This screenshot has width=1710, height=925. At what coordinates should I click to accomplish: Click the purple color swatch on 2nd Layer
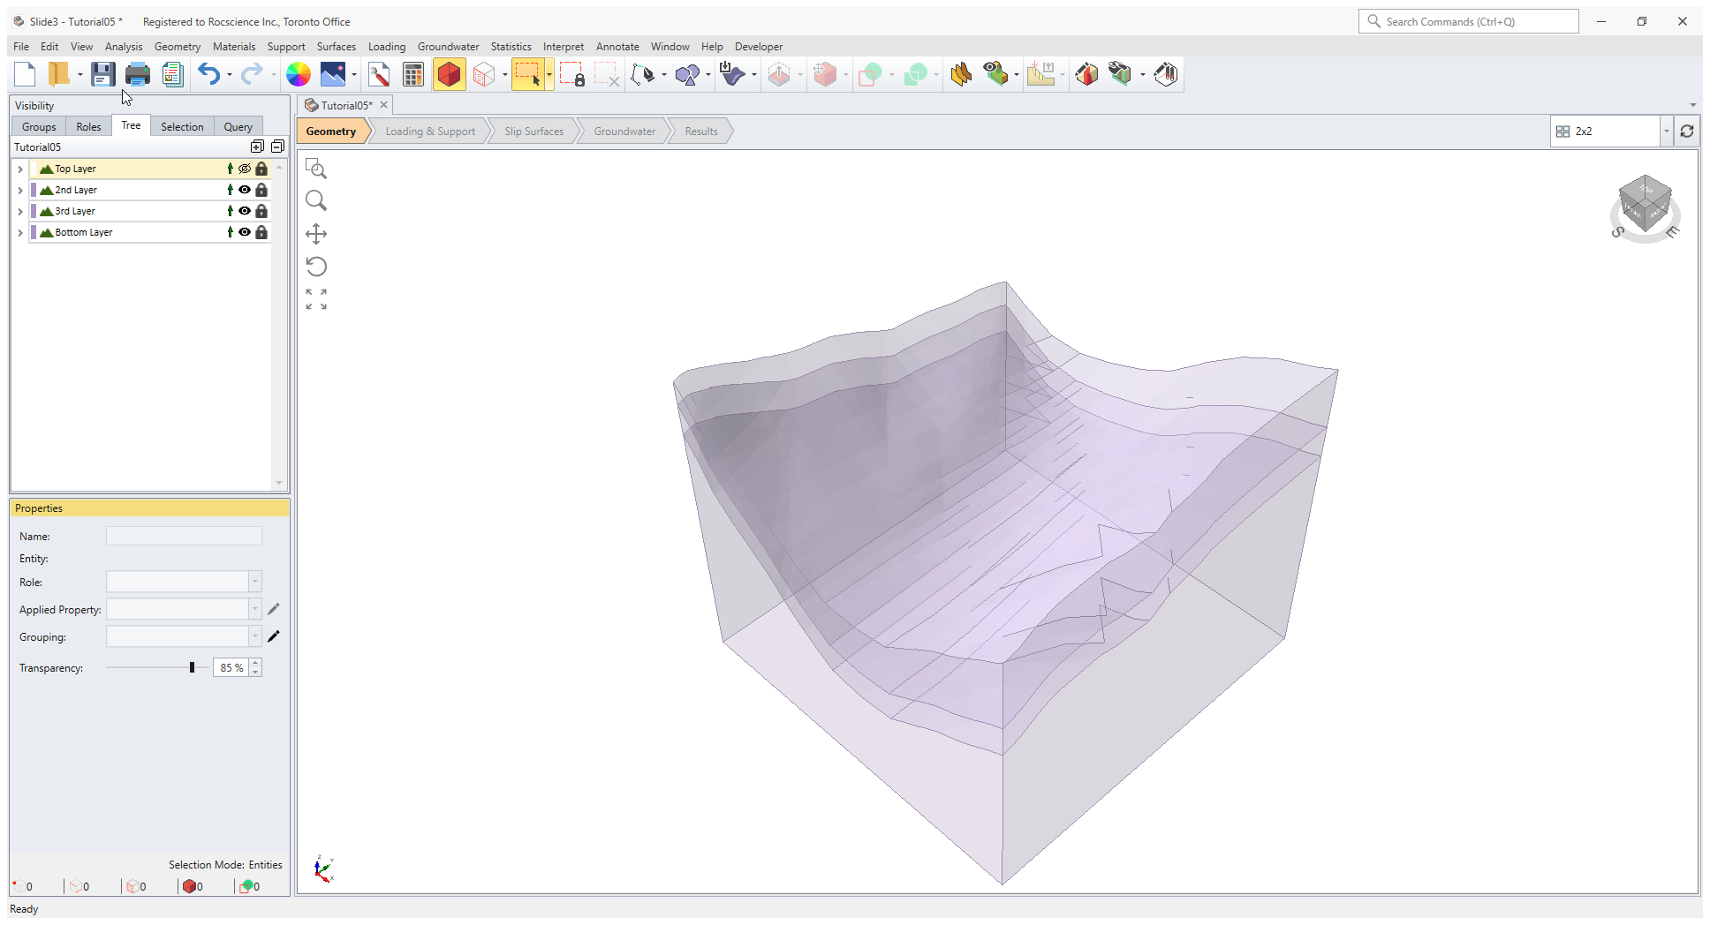point(34,190)
